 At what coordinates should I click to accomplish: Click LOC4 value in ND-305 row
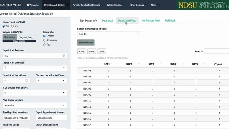click(174, 71)
